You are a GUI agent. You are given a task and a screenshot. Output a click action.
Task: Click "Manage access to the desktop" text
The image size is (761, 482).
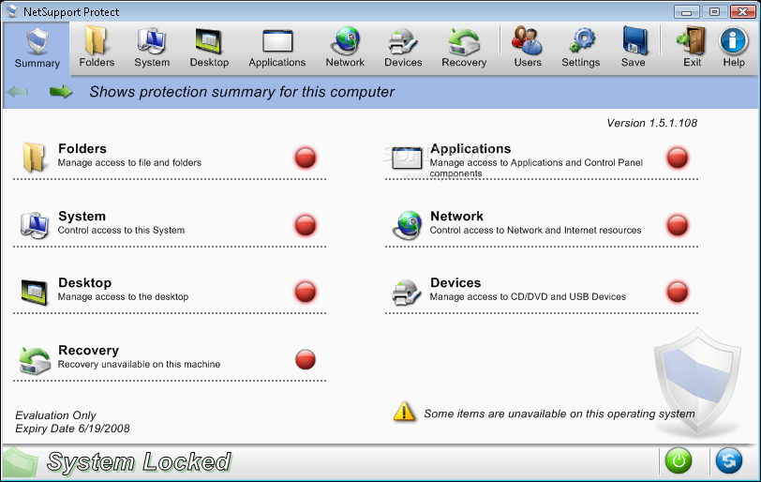[x=124, y=296]
